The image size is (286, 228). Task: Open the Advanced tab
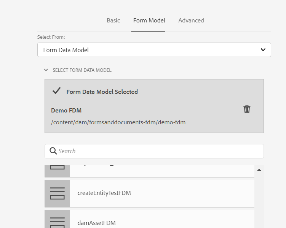coord(191,21)
